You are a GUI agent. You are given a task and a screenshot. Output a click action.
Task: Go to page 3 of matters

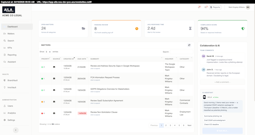(170, 125)
